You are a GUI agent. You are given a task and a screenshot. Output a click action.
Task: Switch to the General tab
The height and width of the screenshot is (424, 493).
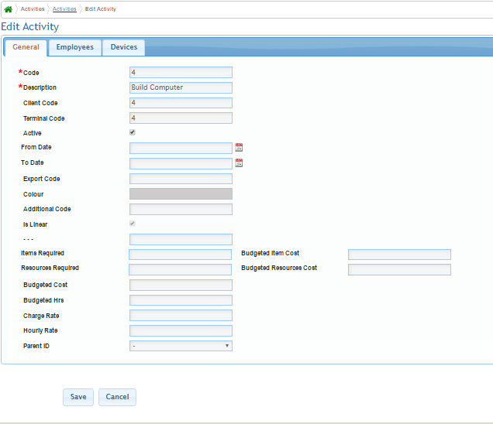(26, 47)
